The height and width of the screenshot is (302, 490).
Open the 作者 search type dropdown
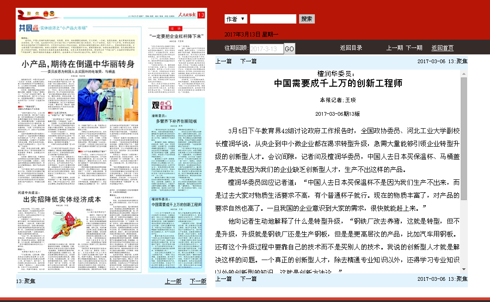click(236, 19)
